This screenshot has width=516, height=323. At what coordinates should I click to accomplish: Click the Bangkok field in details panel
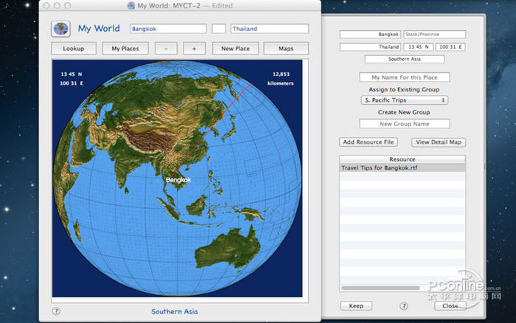click(370, 34)
